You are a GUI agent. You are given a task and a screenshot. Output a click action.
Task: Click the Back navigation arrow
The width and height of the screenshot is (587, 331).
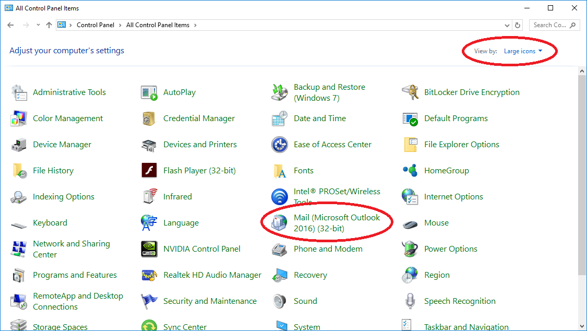11,25
